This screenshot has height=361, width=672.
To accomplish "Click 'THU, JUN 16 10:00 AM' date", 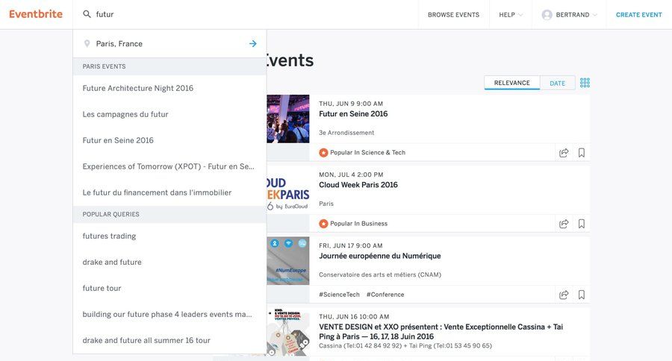I will click(354, 317).
